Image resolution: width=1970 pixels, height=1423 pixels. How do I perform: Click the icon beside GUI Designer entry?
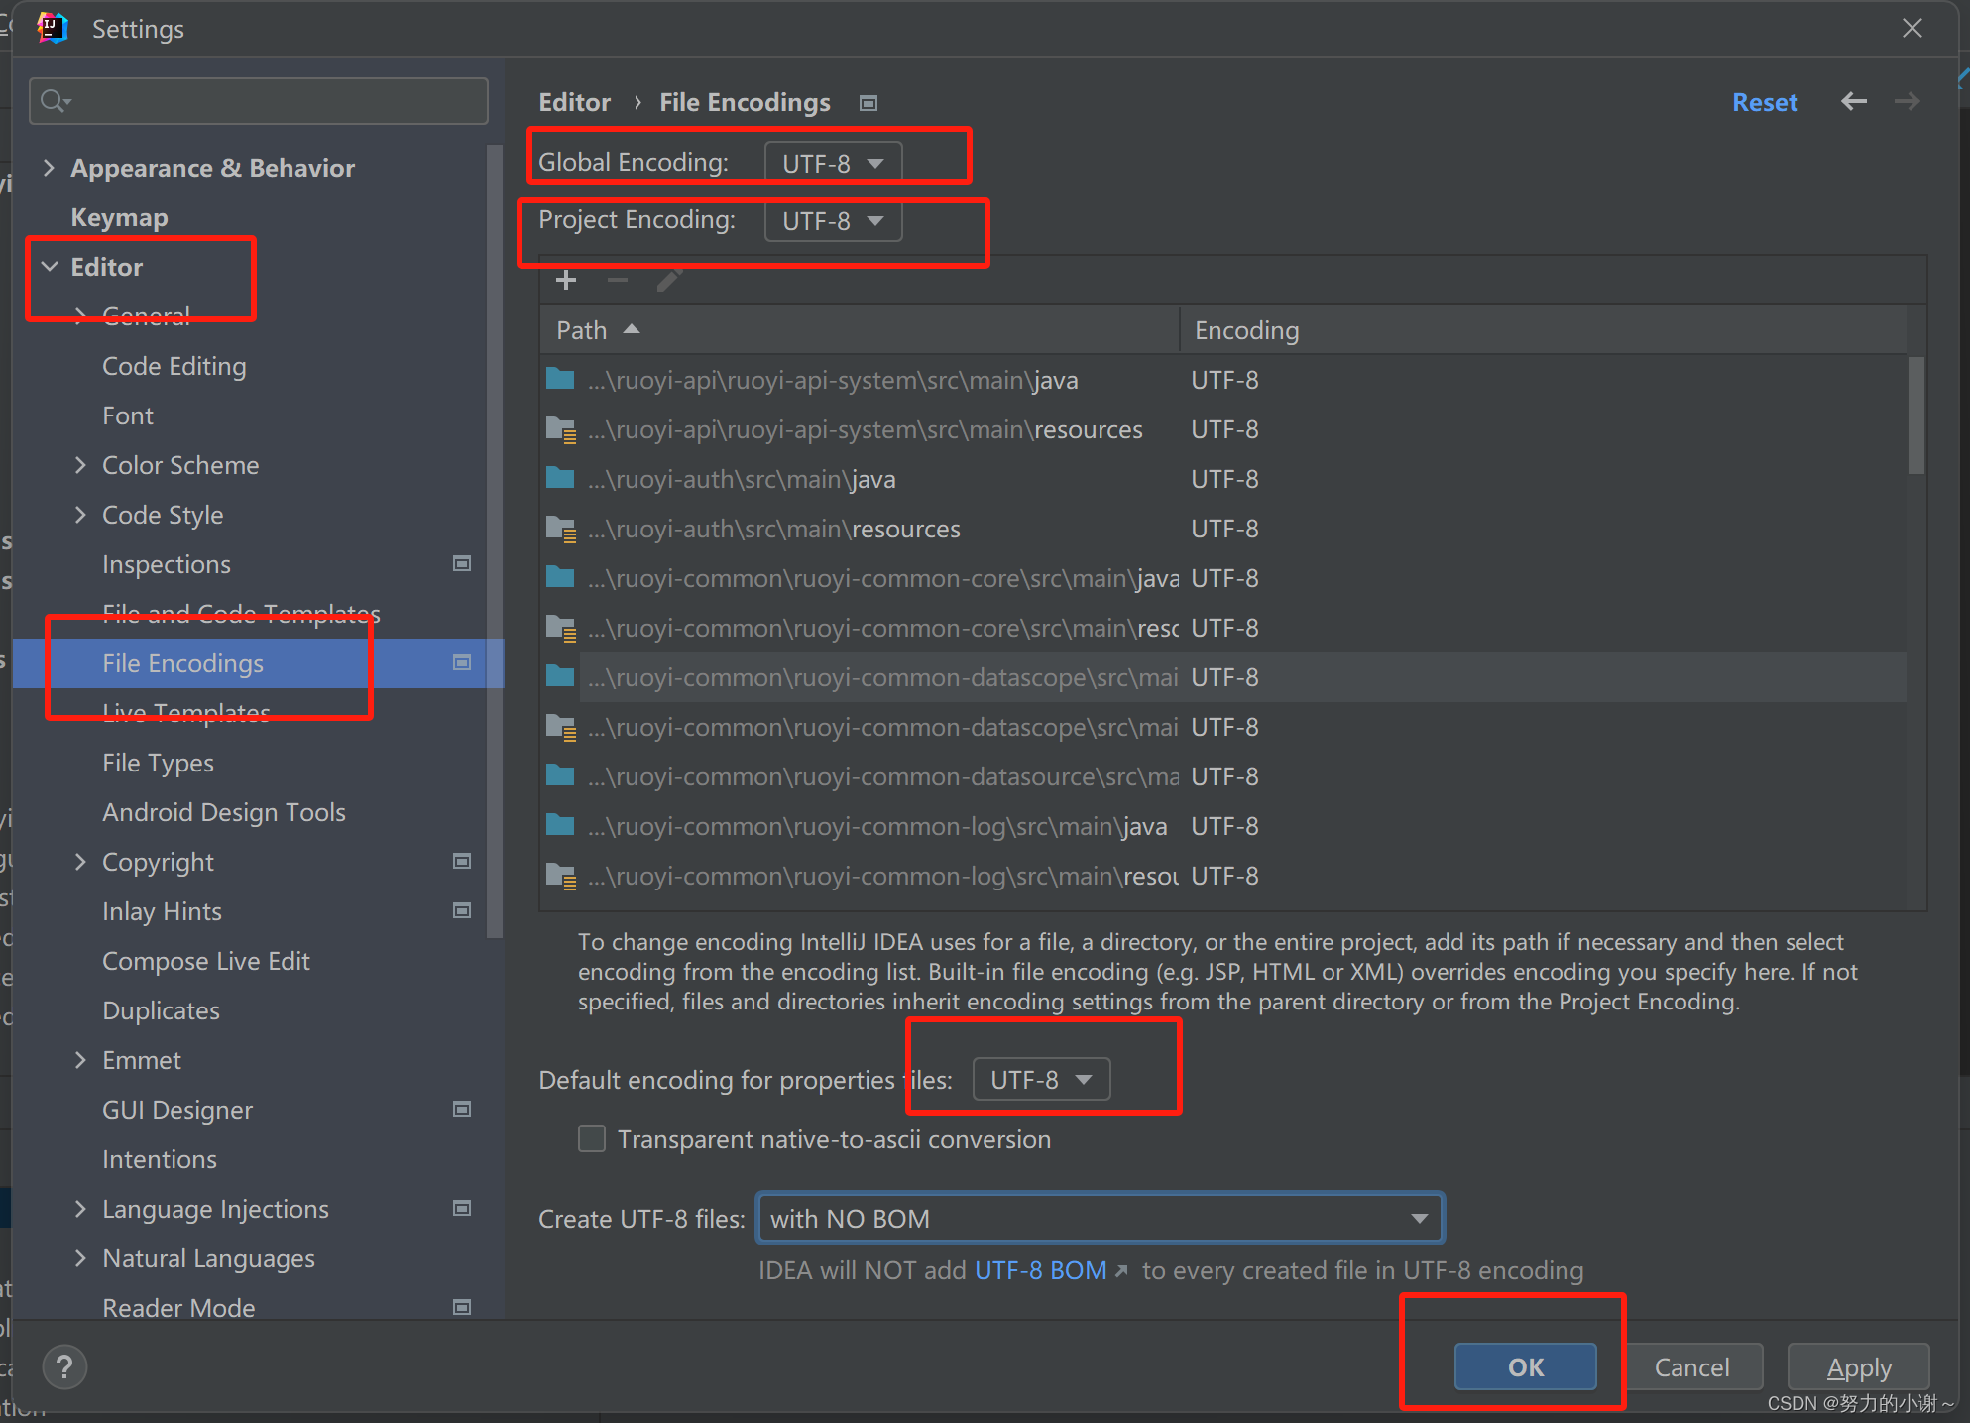point(462,1109)
